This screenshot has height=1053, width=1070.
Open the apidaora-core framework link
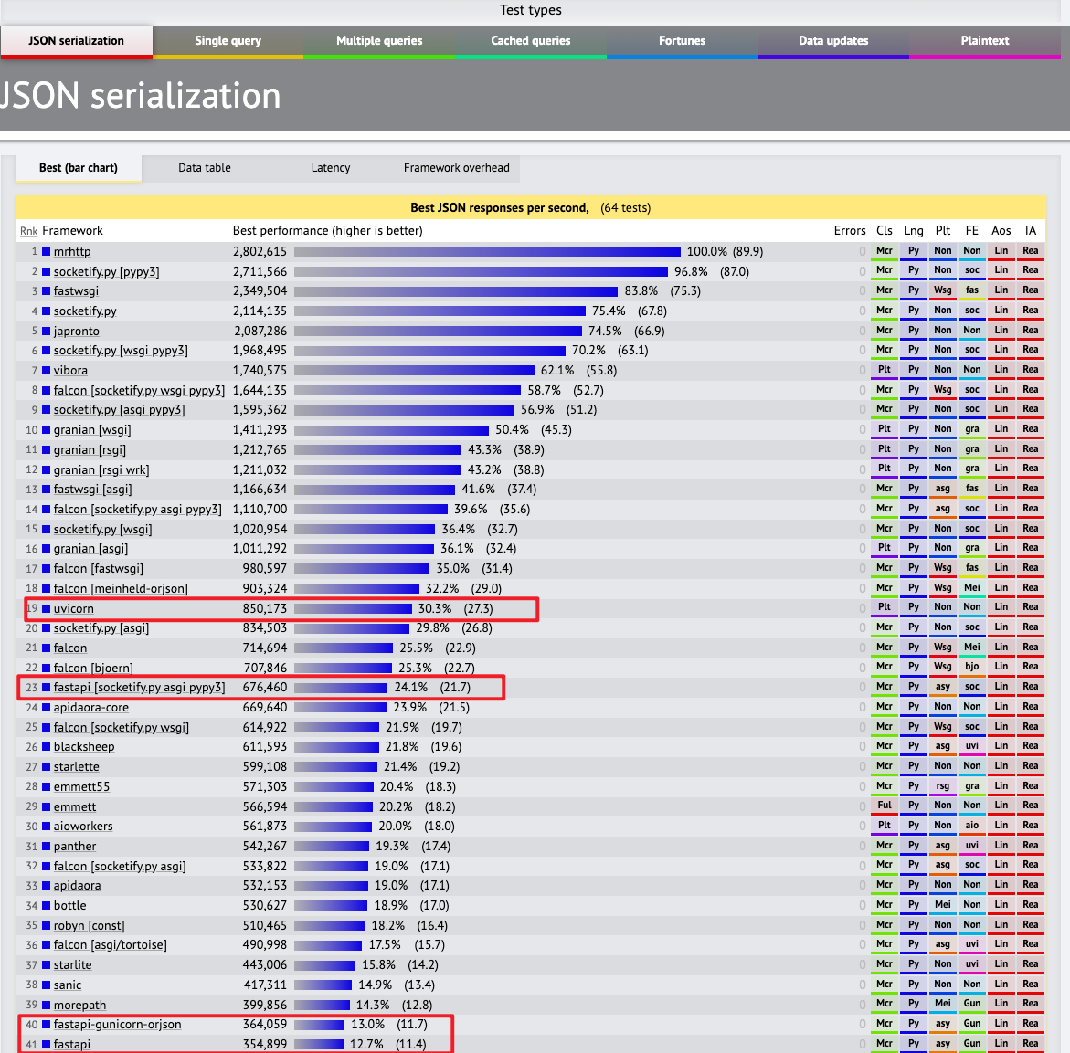point(91,707)
